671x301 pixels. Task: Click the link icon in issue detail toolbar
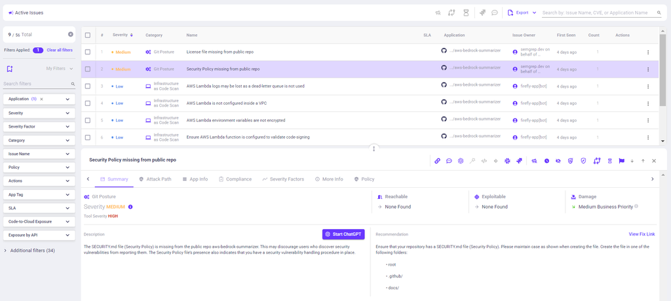click(437, 161)
